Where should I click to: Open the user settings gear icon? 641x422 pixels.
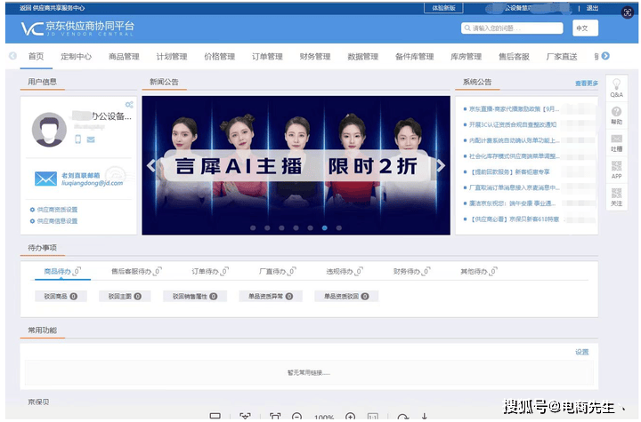click(x=129, y=105)
